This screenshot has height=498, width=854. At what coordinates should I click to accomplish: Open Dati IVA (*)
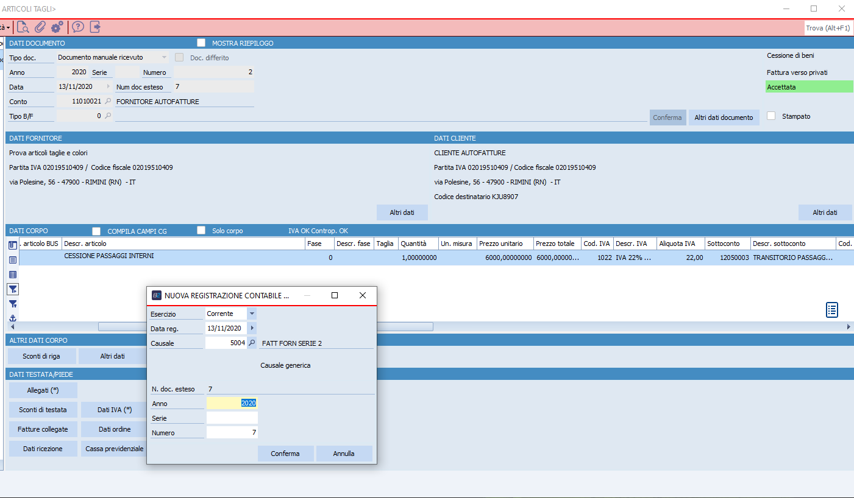tap(115, 410)
